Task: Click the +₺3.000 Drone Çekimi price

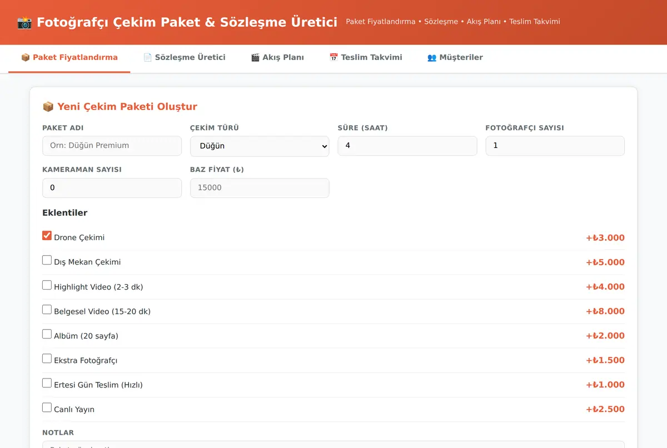Action: 605,238
